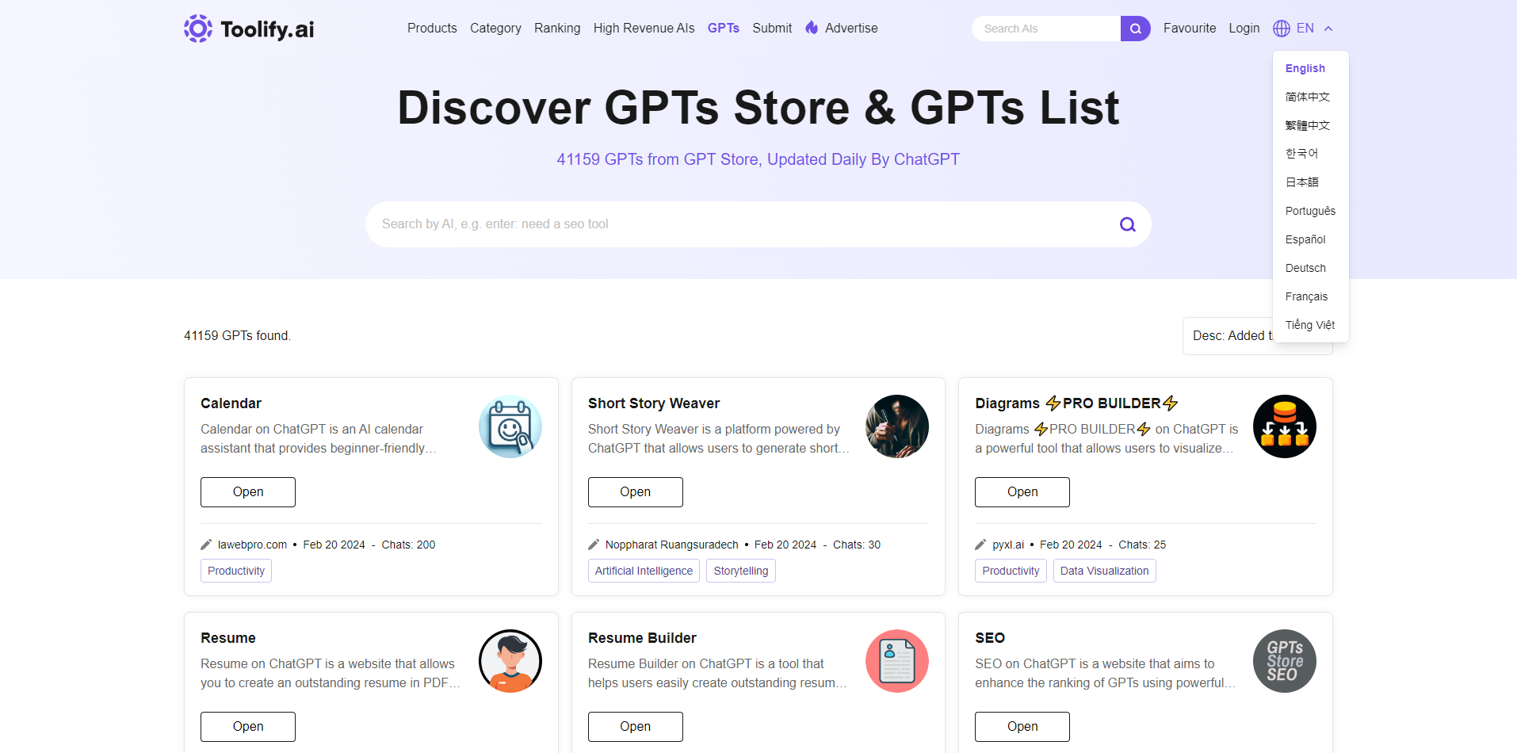
Task: Open the Diagrams PRO BUILDER title
Action: click(1076, 403)
